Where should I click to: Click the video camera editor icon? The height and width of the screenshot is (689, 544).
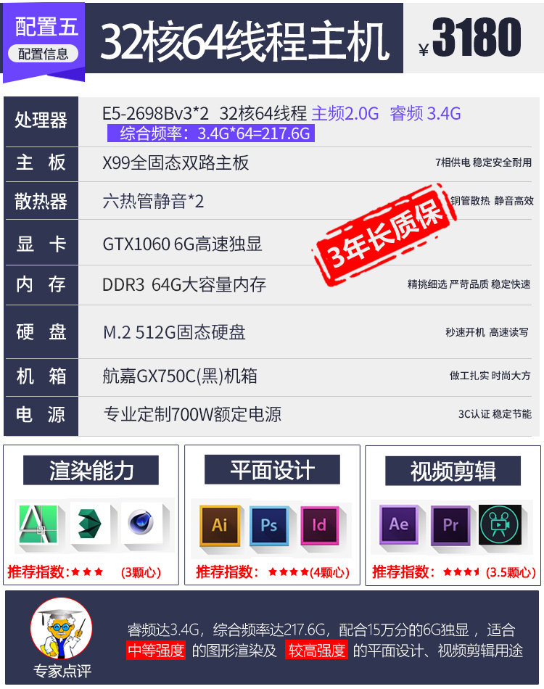500,524
